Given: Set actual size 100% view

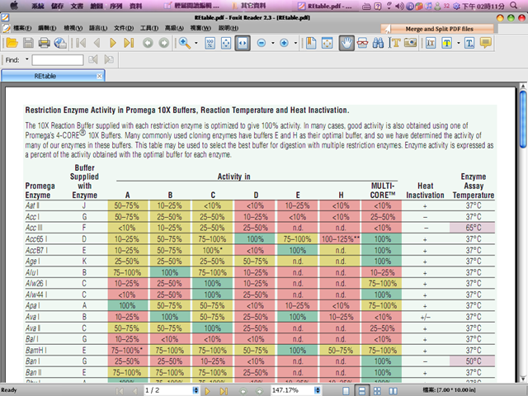Looking at the screenshot, I should pyautogui.click(x=210, y=43).
